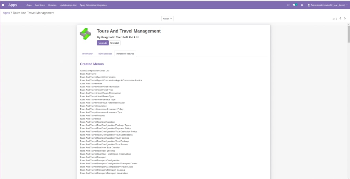Select Tours And Travel/Insurance/Insurance Policy line
Viewport: 350px width, 179px height.
(102, 109)
